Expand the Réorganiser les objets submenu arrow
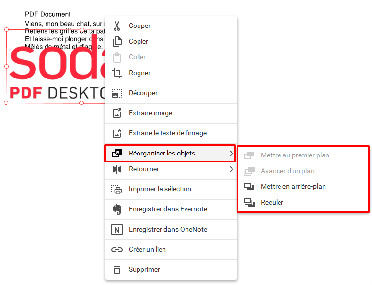372x285 pixels. pos(232,154)
